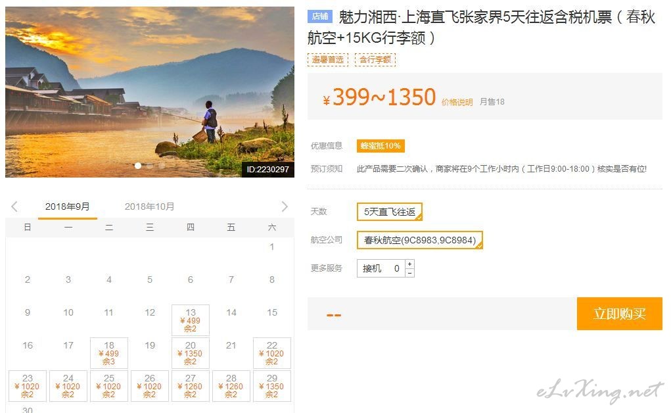Switch to the 2018年10月 tab
671x413 pixels.
pos(149,206)
